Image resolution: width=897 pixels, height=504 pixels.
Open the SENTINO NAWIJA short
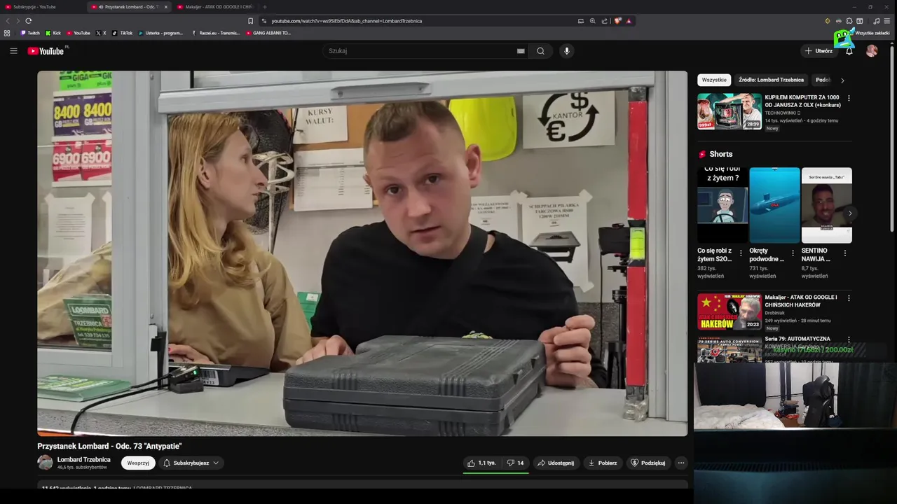pyautogui.click(x=827, y=205)
